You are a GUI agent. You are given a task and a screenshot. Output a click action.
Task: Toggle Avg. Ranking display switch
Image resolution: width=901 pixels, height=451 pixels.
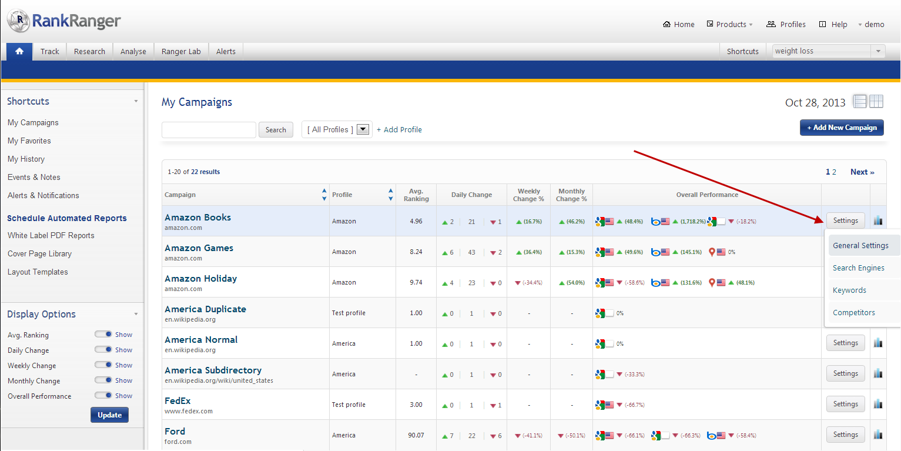coord(103,335)
